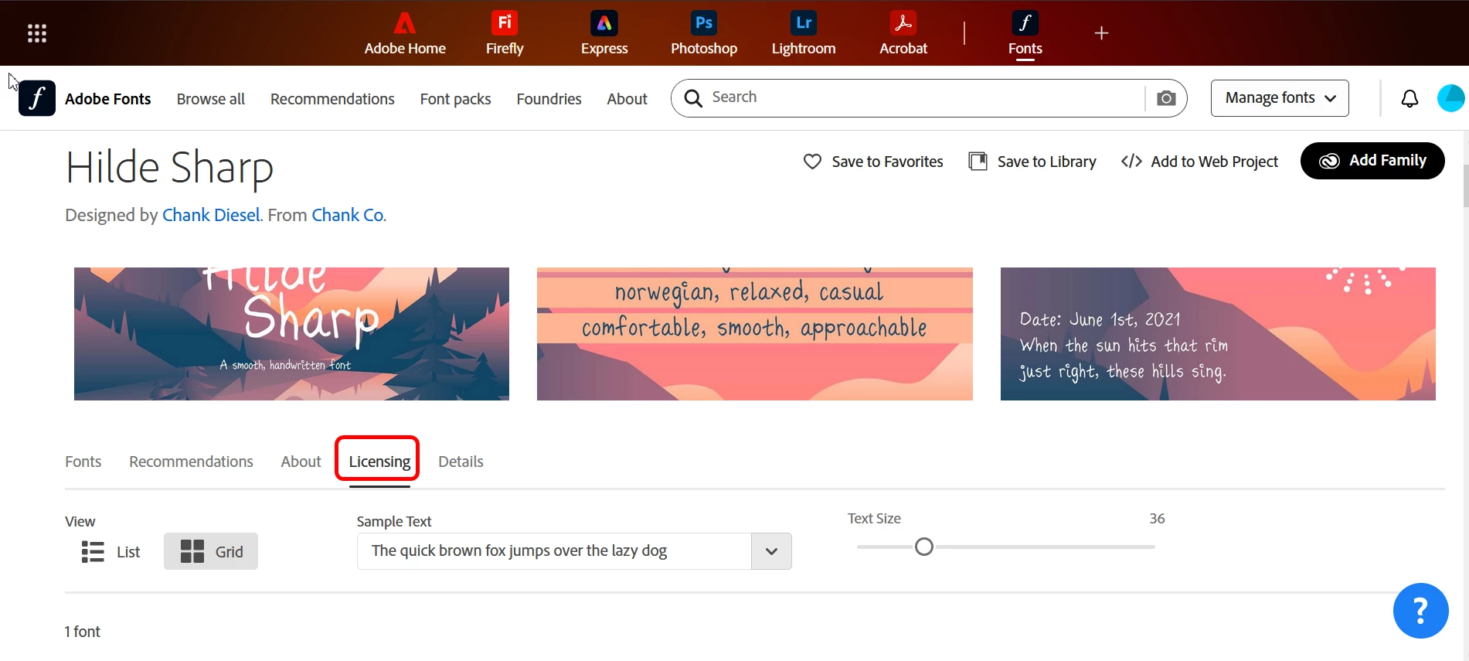Open the user profile avatar
The height and width of the screenshot is (661, 1469).
(x=1450, y=98)
